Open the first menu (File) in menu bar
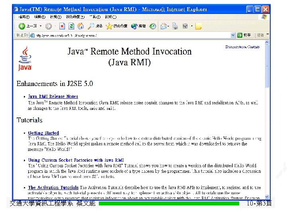 point(24,17)
